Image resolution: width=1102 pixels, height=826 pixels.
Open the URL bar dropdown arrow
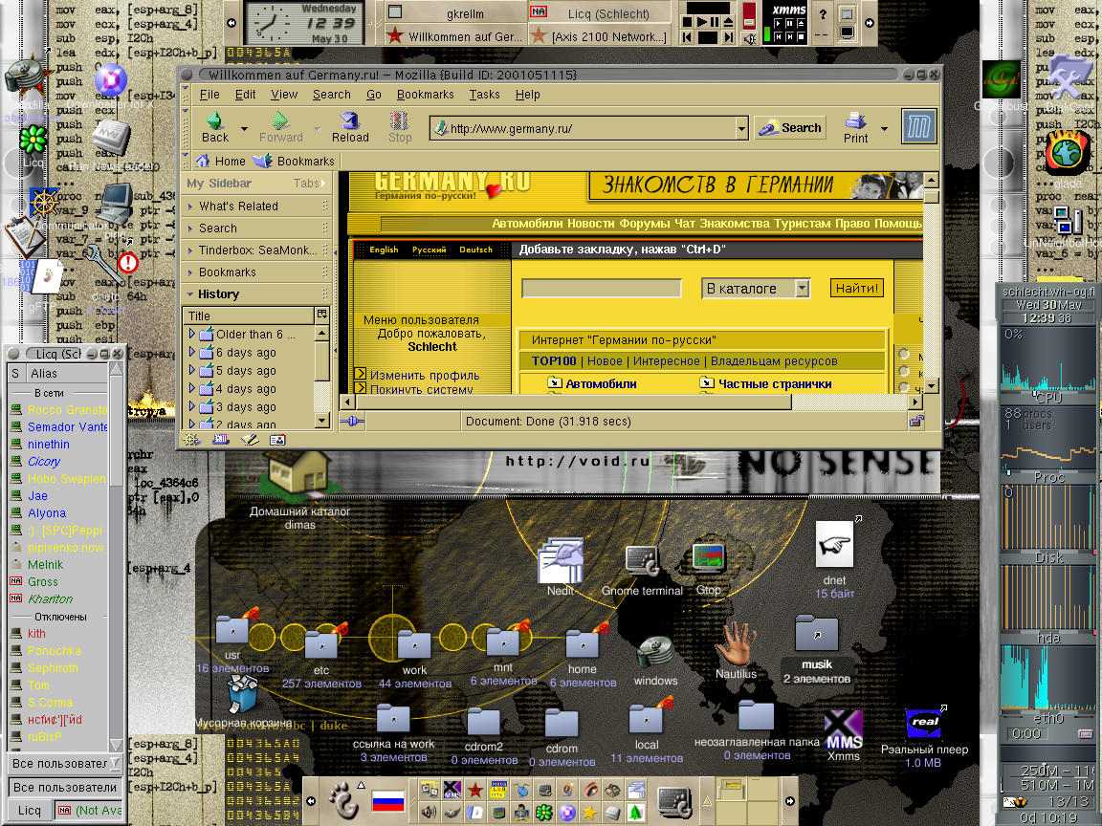pyautogui.click(x=740, y=128)
